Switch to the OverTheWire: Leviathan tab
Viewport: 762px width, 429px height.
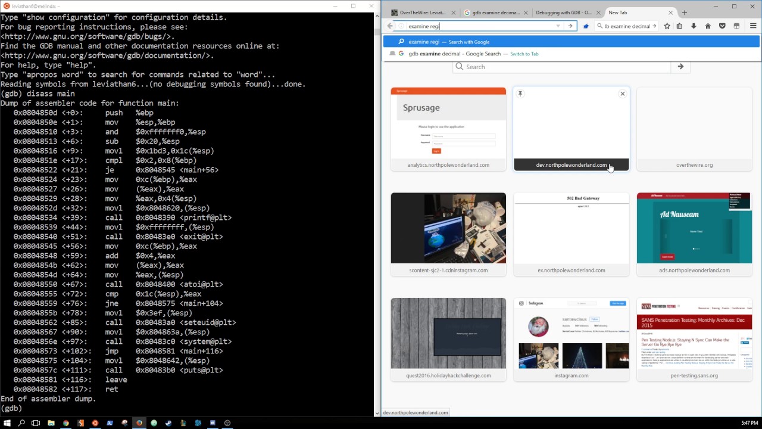click(x=423, y=13)
